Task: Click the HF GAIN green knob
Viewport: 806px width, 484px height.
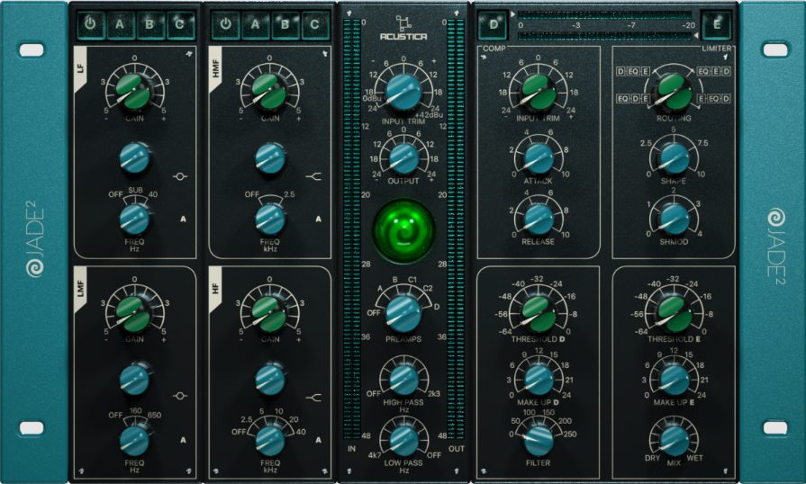Action: coord(269,313)
